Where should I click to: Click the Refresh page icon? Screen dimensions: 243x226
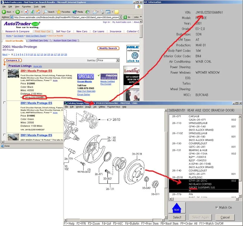coord(32,12)
